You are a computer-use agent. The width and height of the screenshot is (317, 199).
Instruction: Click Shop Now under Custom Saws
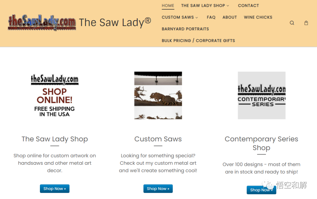(158, 188)
